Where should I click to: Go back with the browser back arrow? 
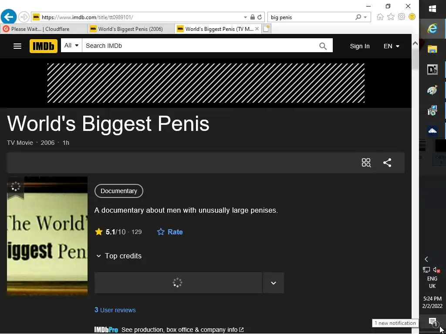pyautogui.click(x=8, y=17)
